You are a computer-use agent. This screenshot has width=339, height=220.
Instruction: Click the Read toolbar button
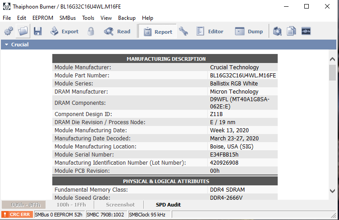(x=117, y=31)
